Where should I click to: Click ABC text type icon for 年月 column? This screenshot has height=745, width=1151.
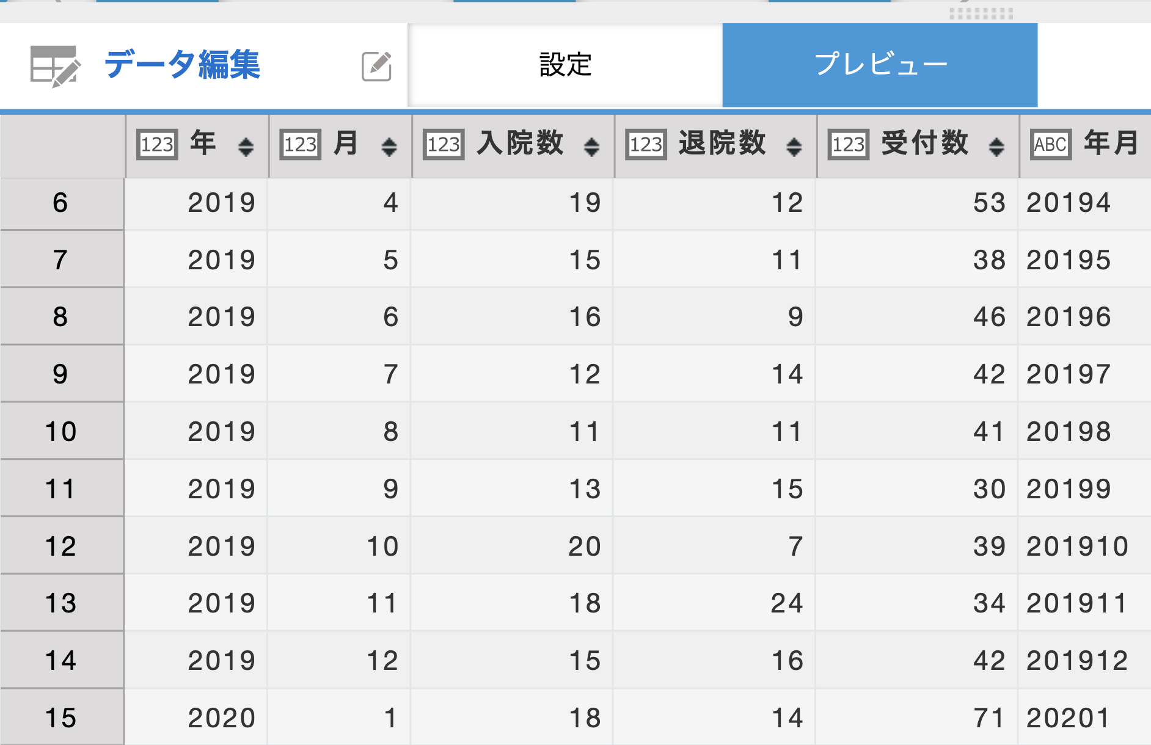pos(1051,145)
